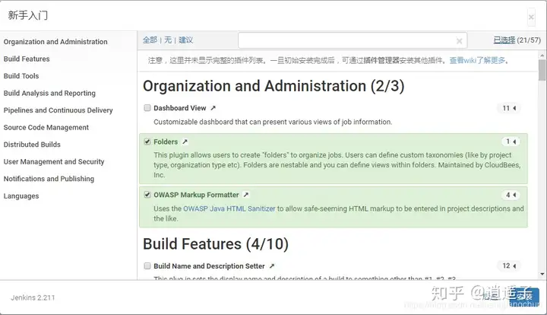Open 查看wiki了解更多 link
The image size is (547, 315).
point(478,60)
